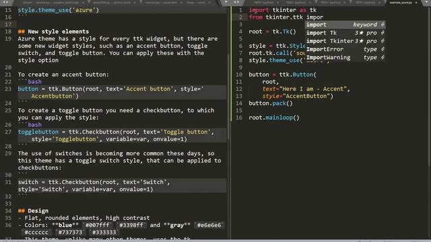Place cursor on '## Design' heading
431x242 pixels.
click(x=33, y=210)
